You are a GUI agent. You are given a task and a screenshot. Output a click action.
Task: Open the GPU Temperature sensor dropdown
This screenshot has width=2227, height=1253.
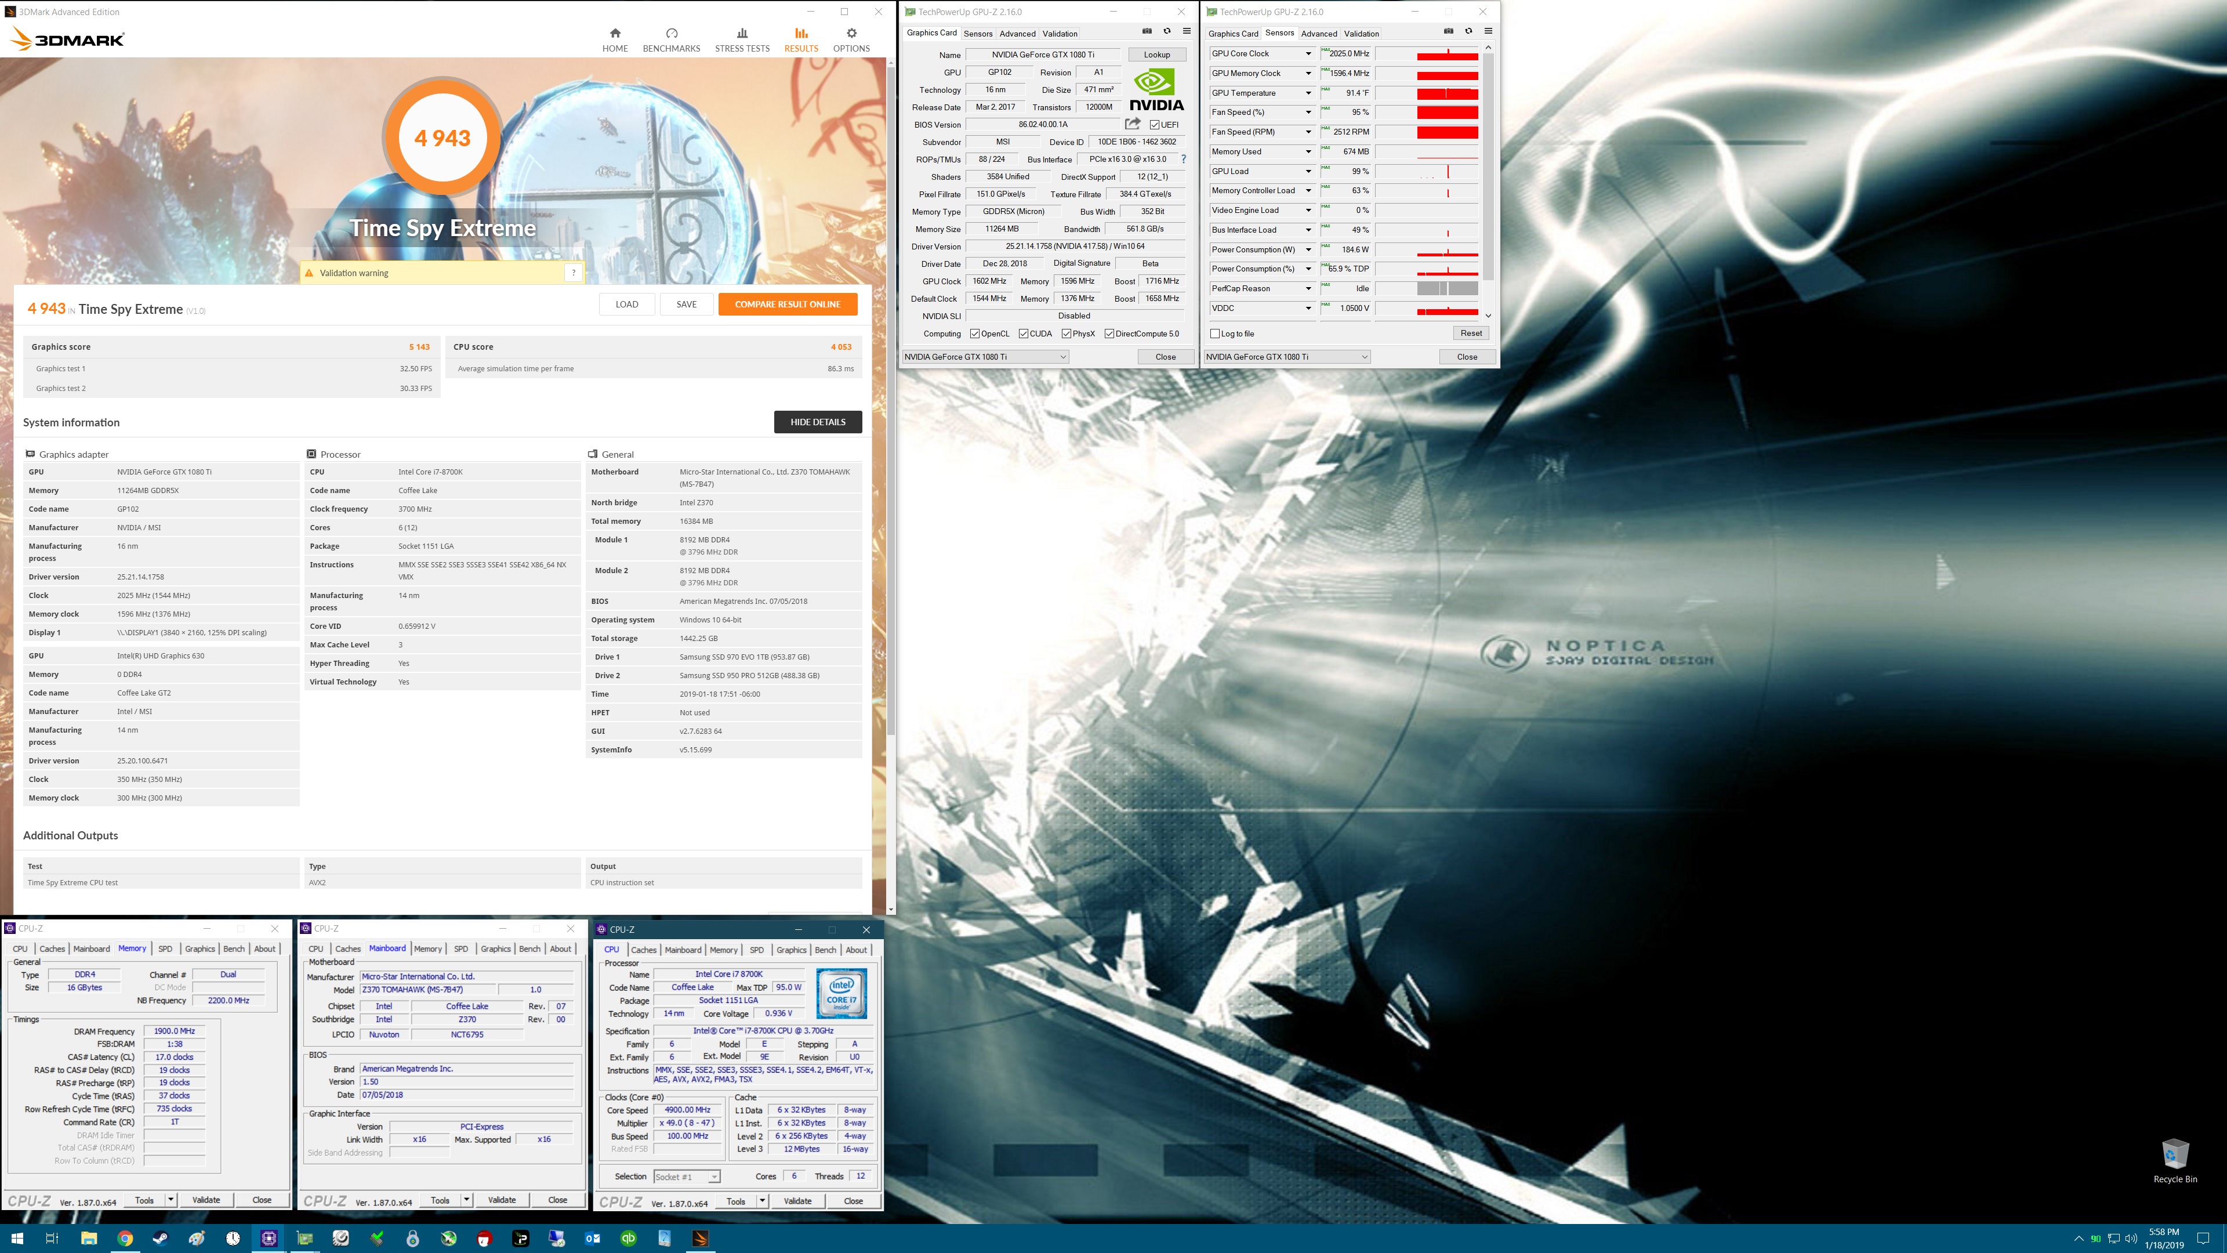pyautogui.click(x=1308, y=93)
